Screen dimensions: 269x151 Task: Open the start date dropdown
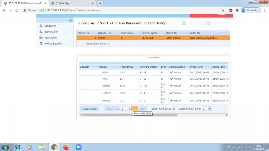[x=183, y=23]
